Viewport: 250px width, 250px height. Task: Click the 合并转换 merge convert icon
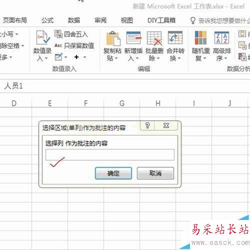175,38
